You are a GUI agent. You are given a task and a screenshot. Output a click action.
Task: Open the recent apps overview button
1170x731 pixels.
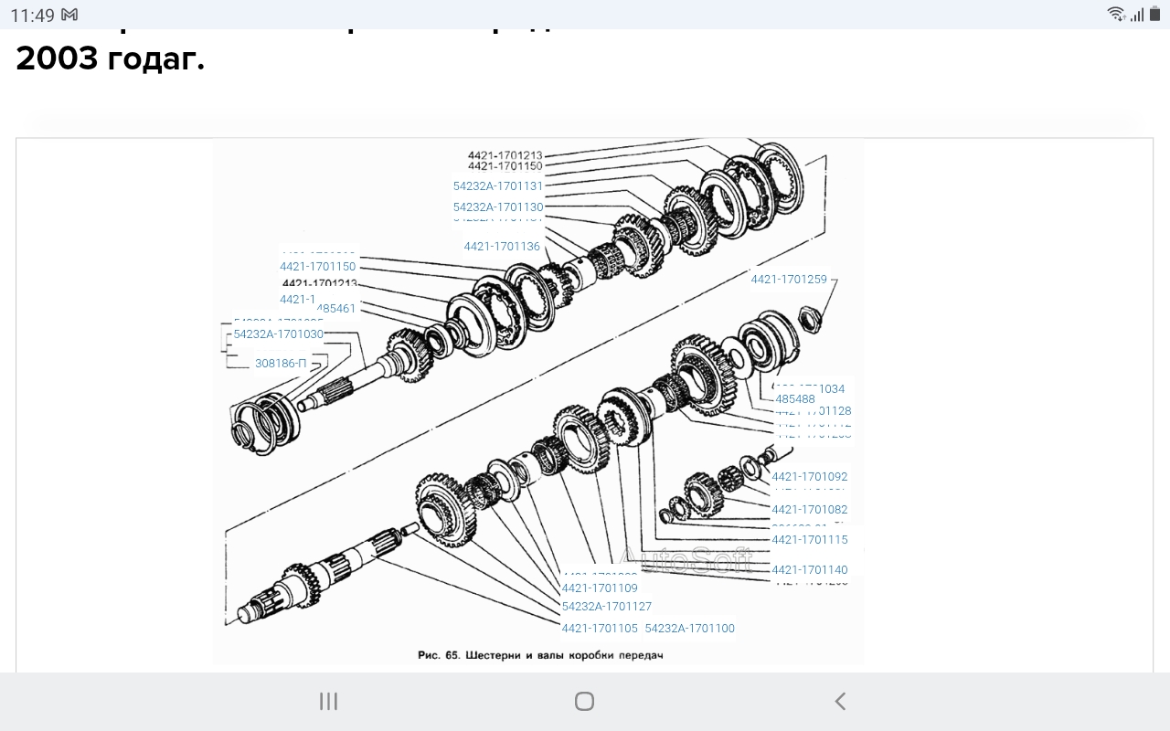(x=328, y=701)
